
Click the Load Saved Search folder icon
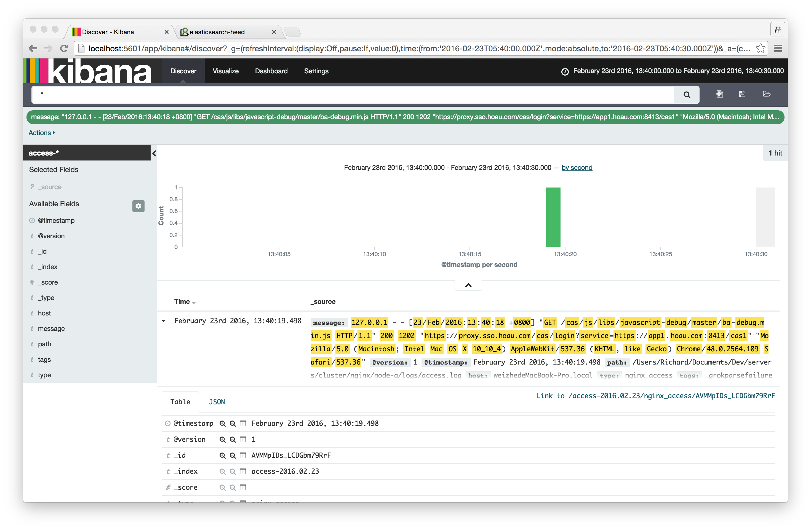coord(766,94)
